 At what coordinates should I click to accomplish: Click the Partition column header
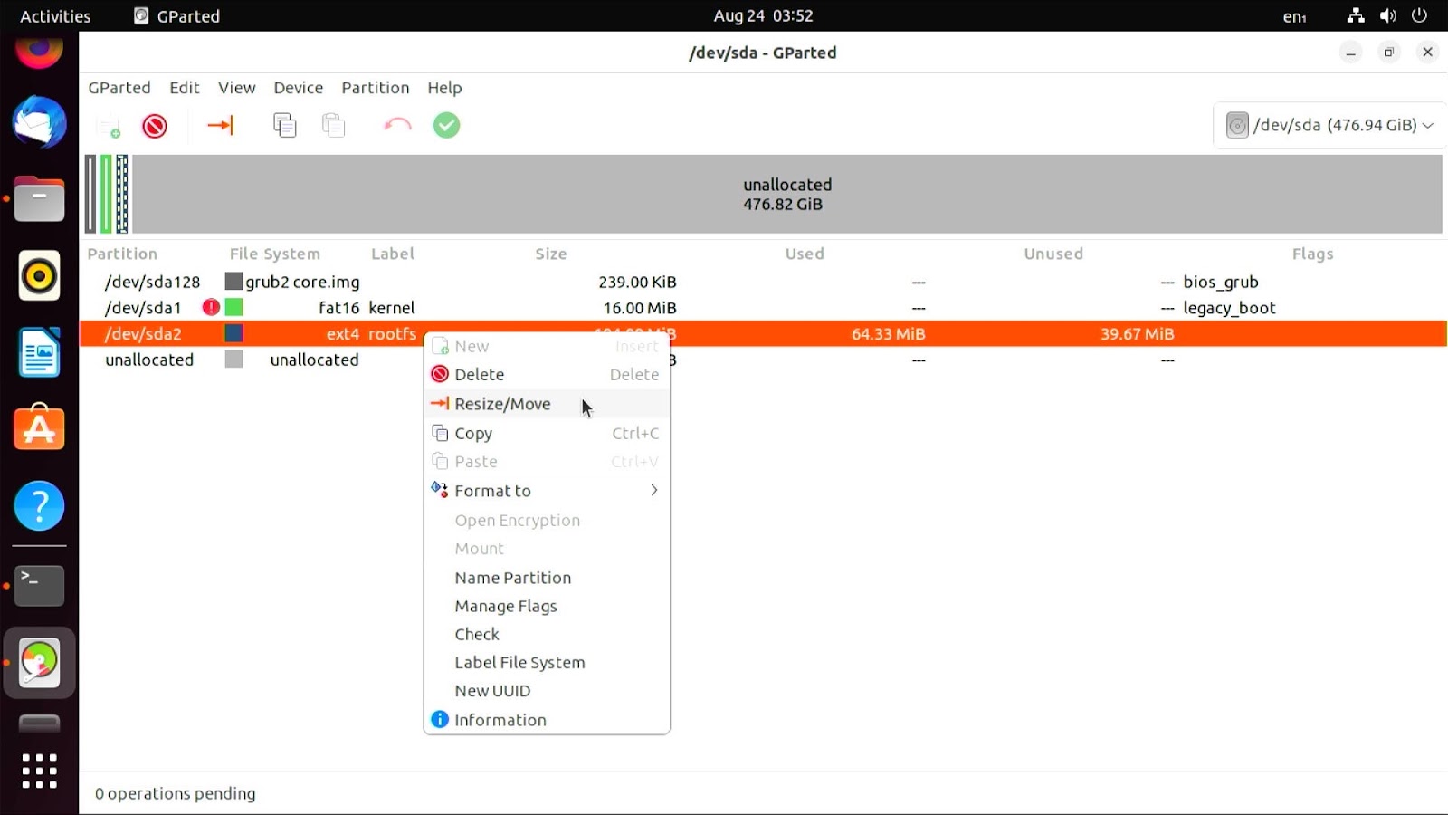(x=122, y=254)
